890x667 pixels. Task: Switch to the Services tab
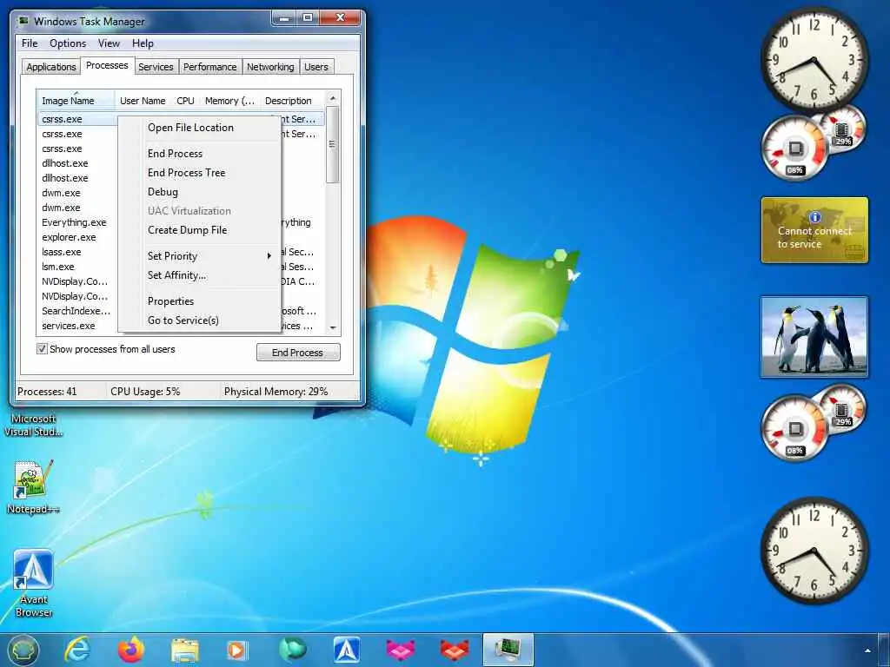(x=156, y=67)
